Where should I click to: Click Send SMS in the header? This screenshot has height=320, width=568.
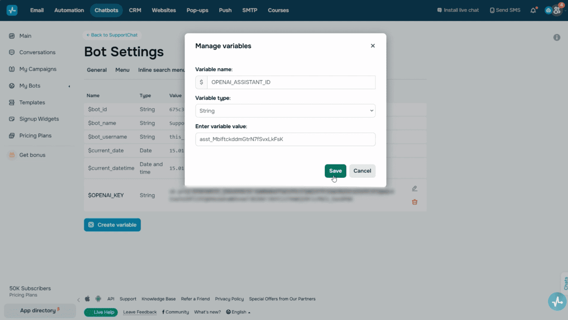[505, 10]
